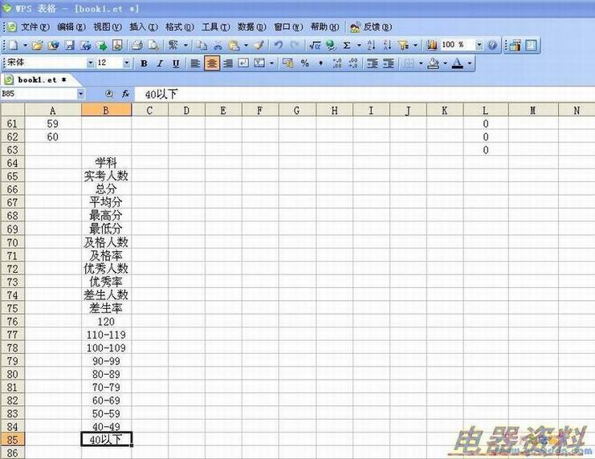Click the insert function fx icon

point(125,94)
